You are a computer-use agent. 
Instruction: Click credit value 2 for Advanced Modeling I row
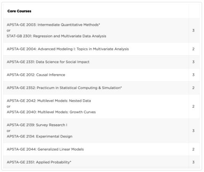193,49
